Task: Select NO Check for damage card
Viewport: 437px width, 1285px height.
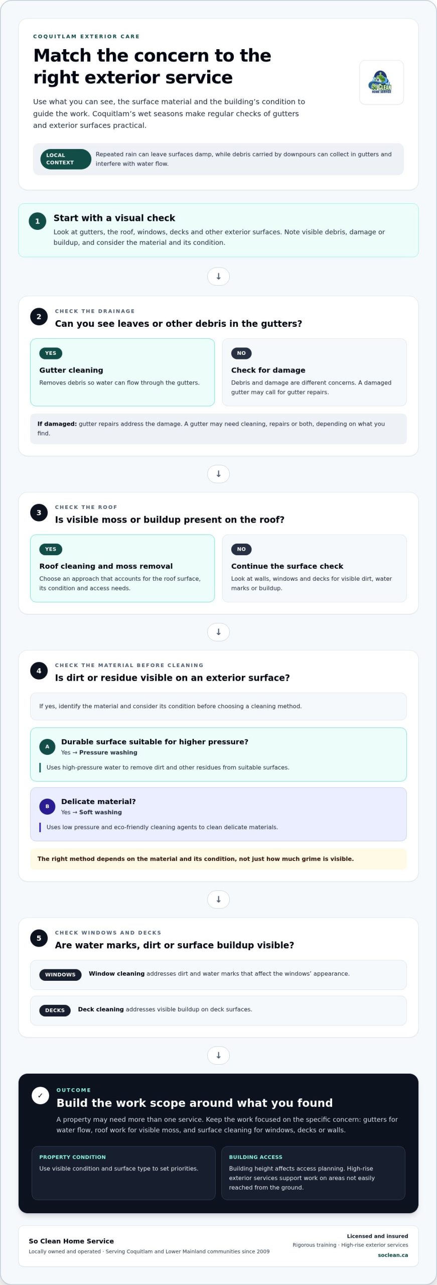Action: click(x=314, y=372)
